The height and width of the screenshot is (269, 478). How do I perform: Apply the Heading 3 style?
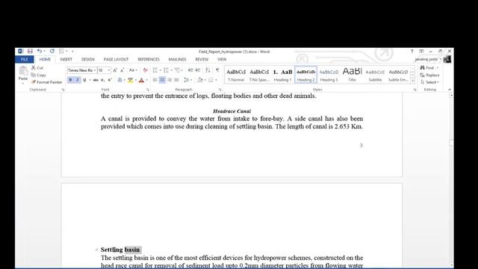pyautogui.click(x=329, y=75)
